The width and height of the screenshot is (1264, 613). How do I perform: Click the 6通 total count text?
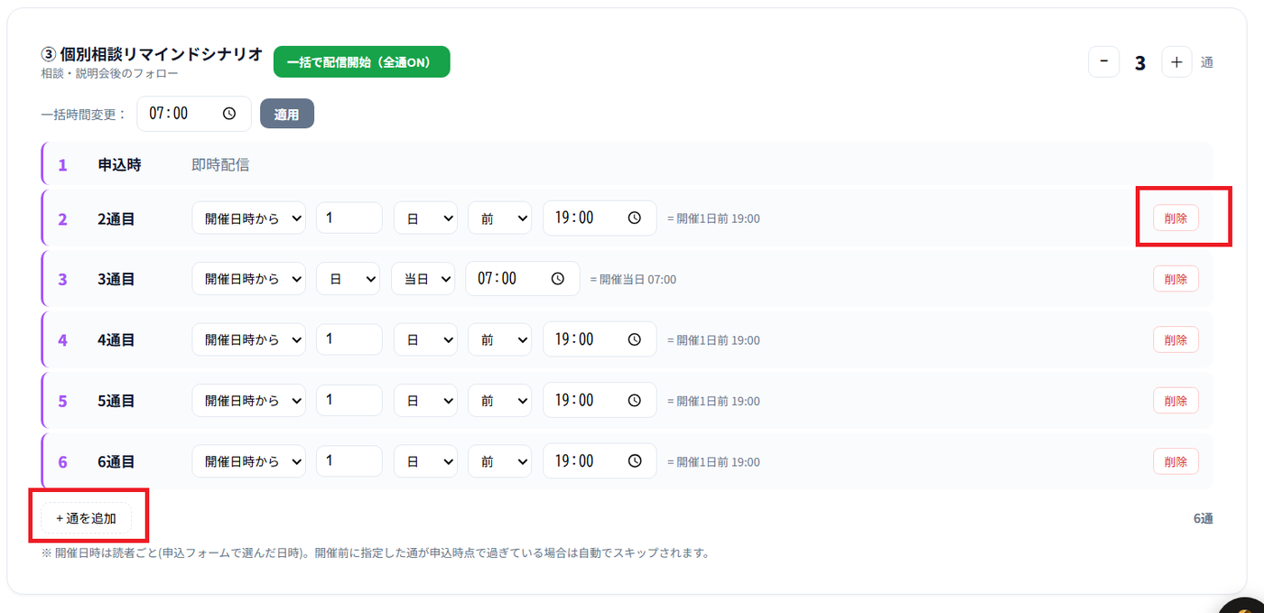coord(1203,518)
